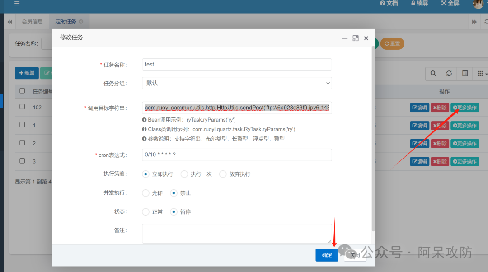
Task: Select the 放弃执行 radio option
Action: coord(223,174)
